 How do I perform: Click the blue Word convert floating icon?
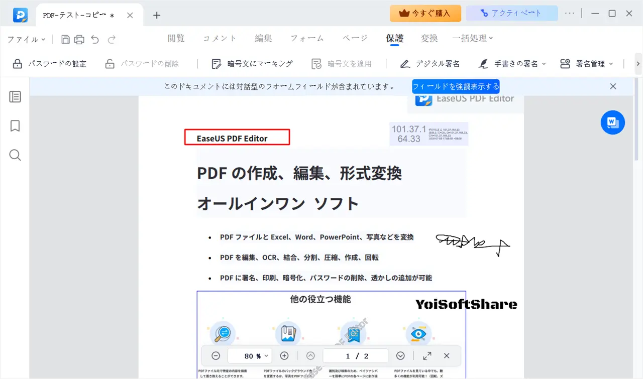[x=613, y=122]
